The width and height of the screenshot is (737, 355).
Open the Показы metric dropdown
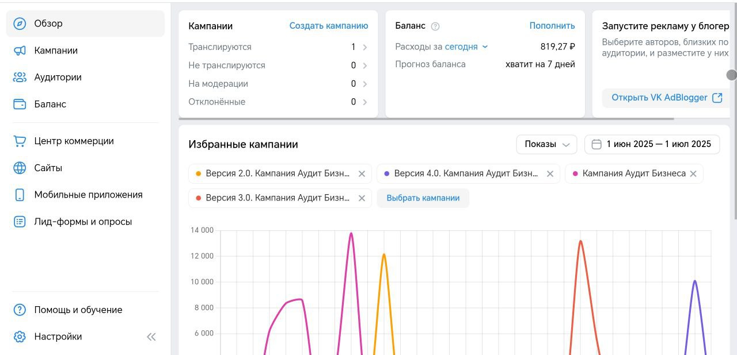coord(546,144)
